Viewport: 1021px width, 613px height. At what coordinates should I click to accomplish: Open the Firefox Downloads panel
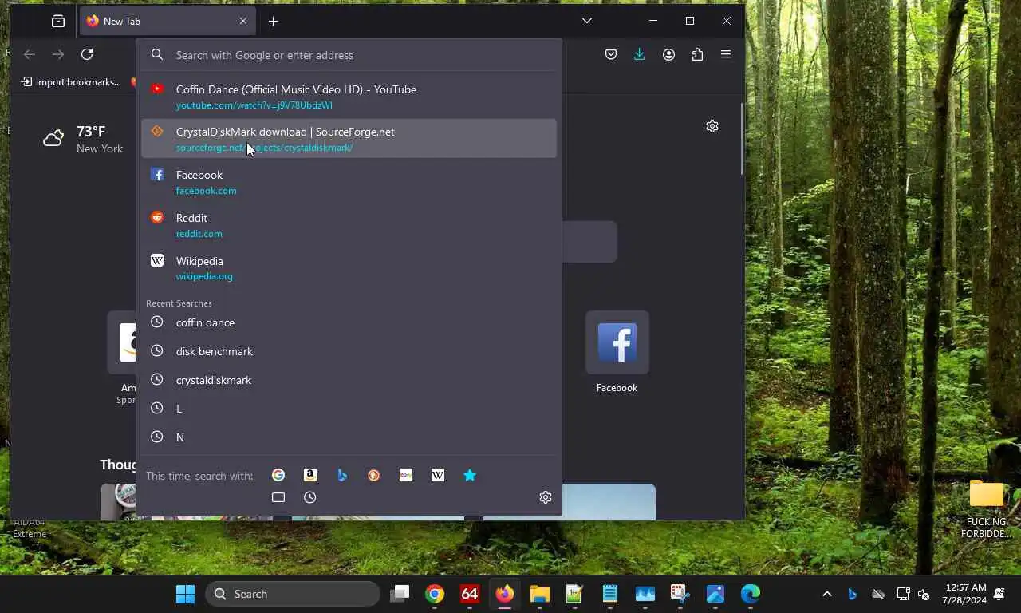(639, 54)
